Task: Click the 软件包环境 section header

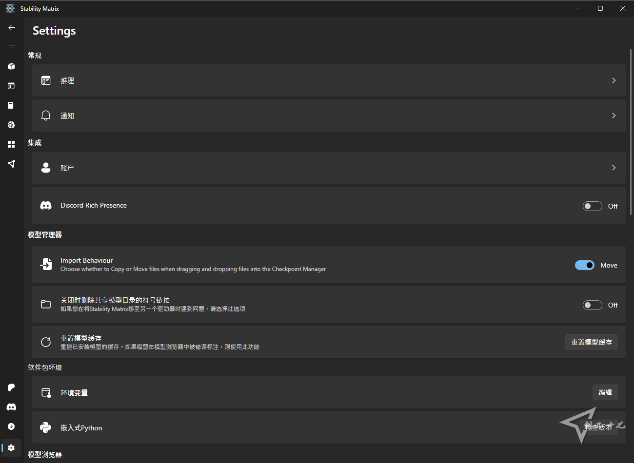Action: [x=45, y=367]
